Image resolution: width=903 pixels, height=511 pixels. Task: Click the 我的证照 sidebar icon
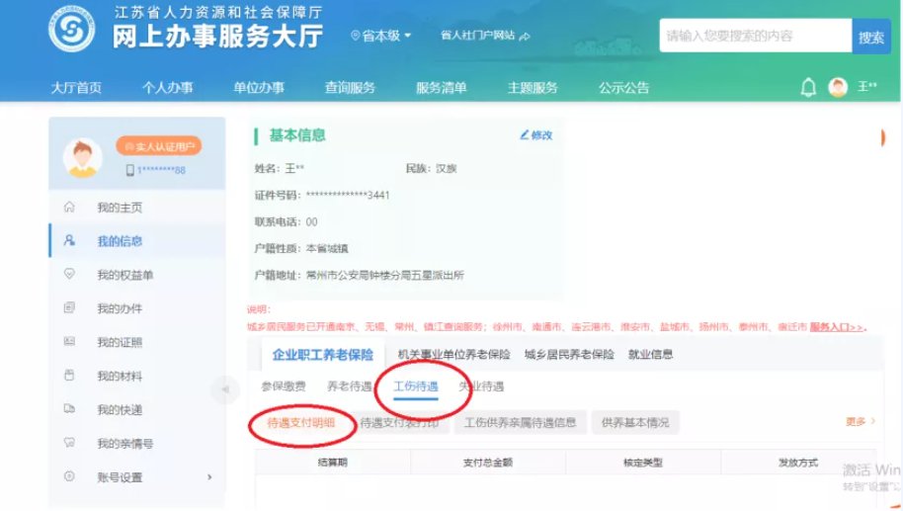[69, 342]
